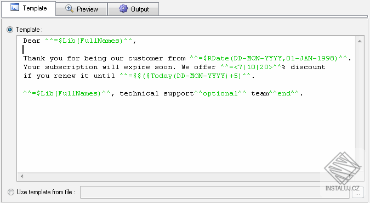The height and width of the screenshot is (203, 370).
Task: Click the template file path input field
Action: [215, 192]
